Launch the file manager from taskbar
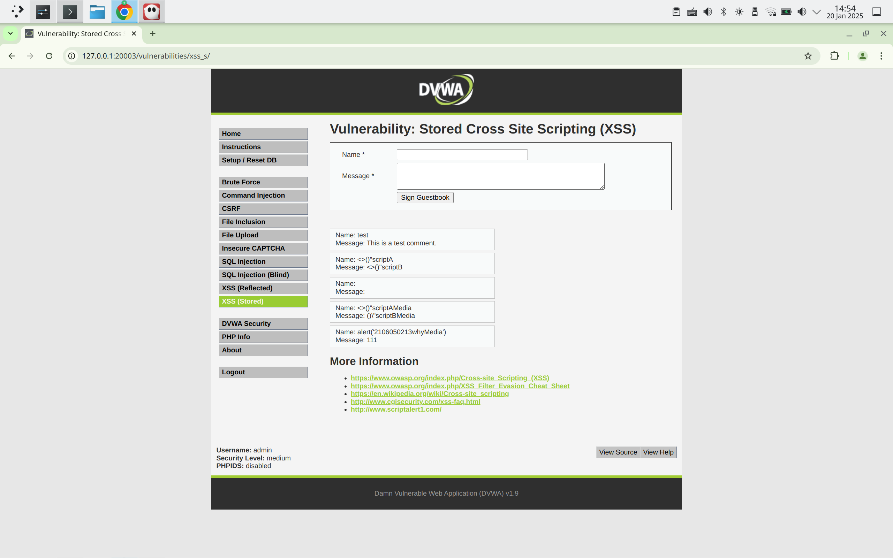893x558 pixels. tap(97, 12)
